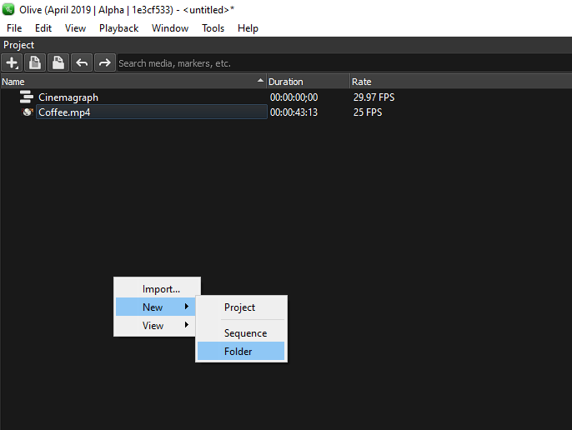This screenshot has height=430, width=572.
Task: Open the File menu
Action: click(14, 28)
